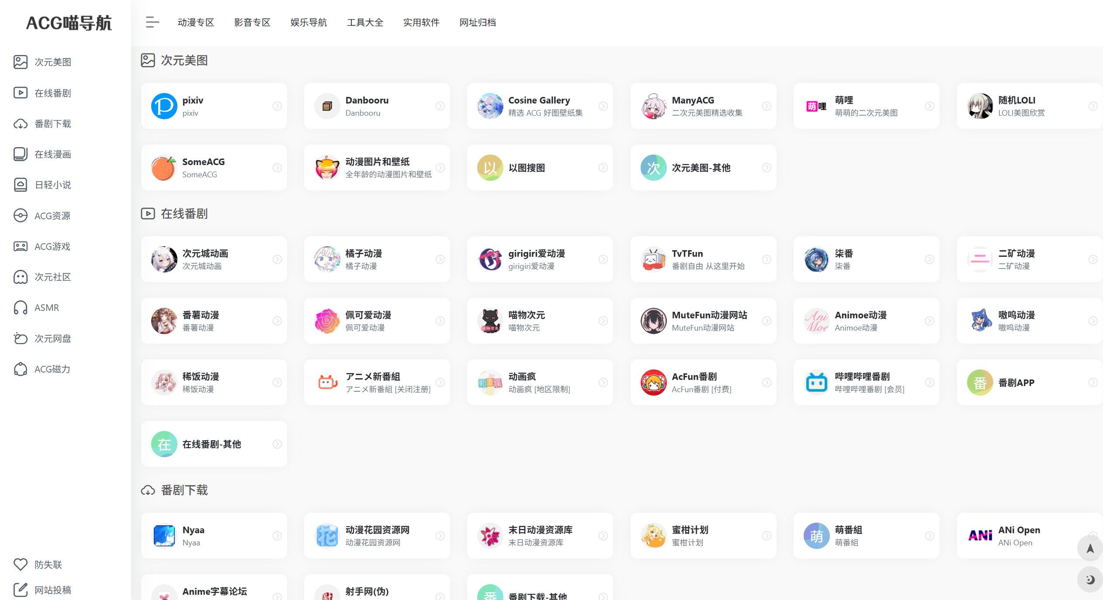Click the 动画疯 [地区限制] description
This screenshot has width=1103, height=600.
point(539,389)
